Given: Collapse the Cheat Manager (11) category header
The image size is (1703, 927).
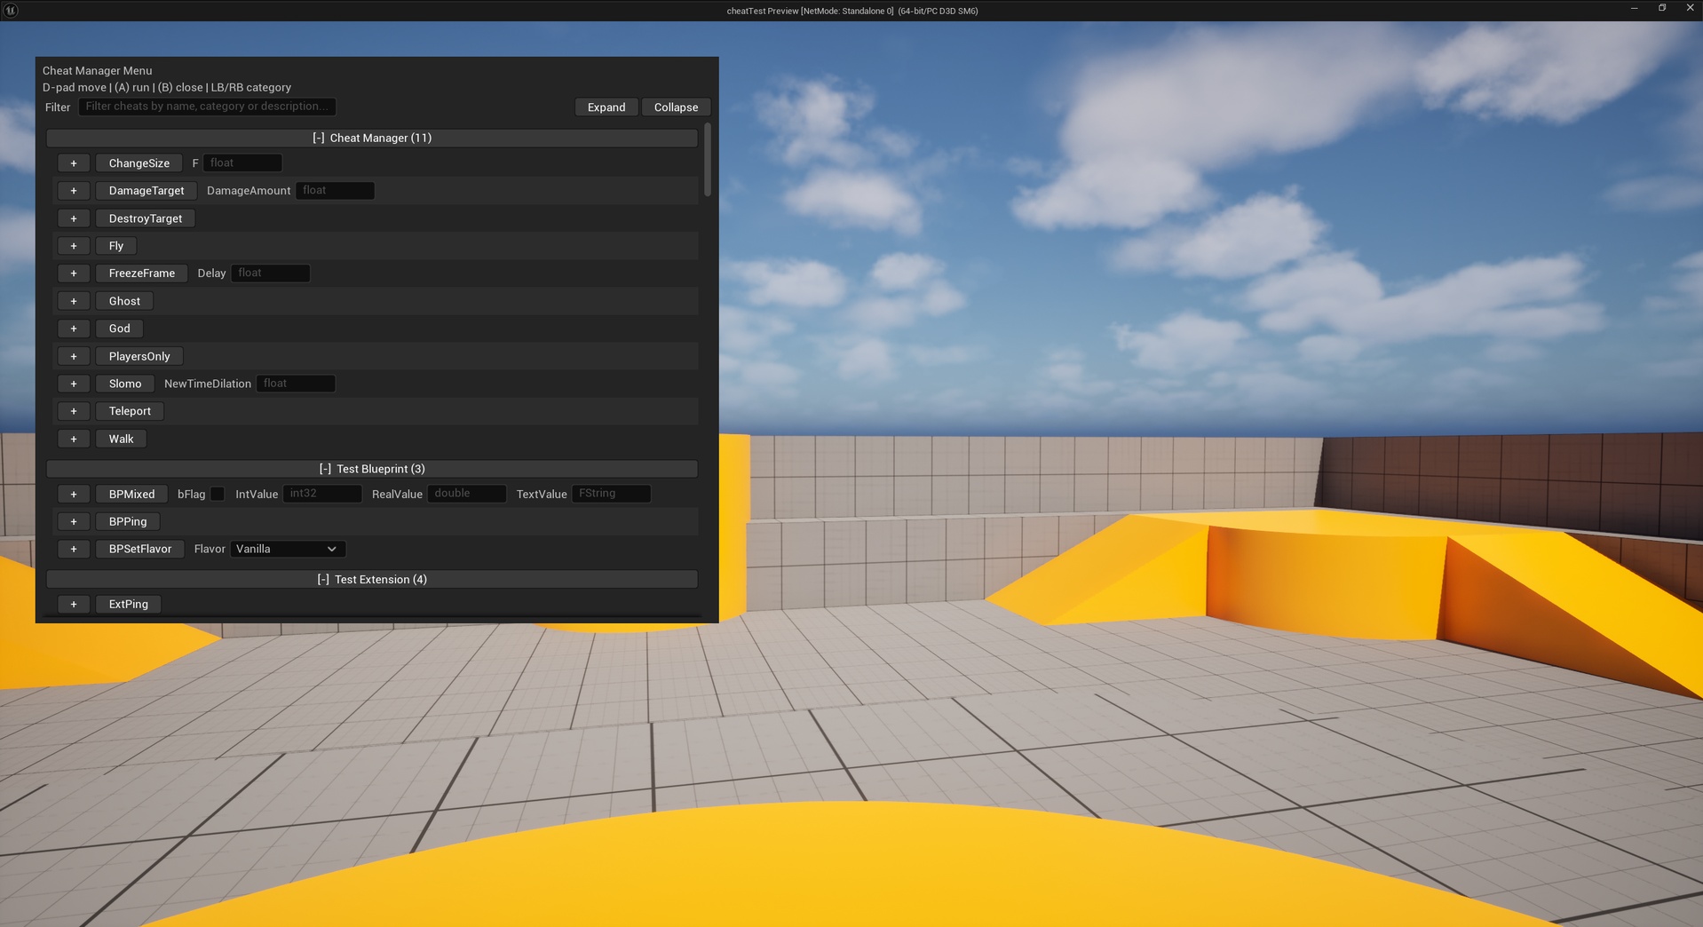Looking at the screenshot, I should click(372, 138).
